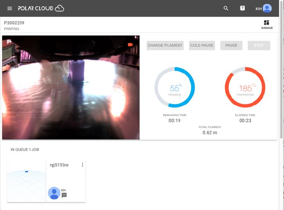Open the rgjS155re job preview thumbnail
The image size is (284, 210).
26,181
